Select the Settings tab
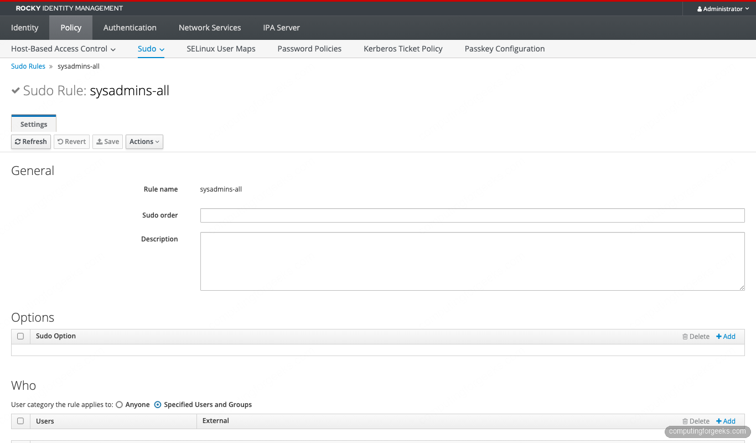Image resolution: width=756 pixels, height=443 pixels. tap(34, 124)
